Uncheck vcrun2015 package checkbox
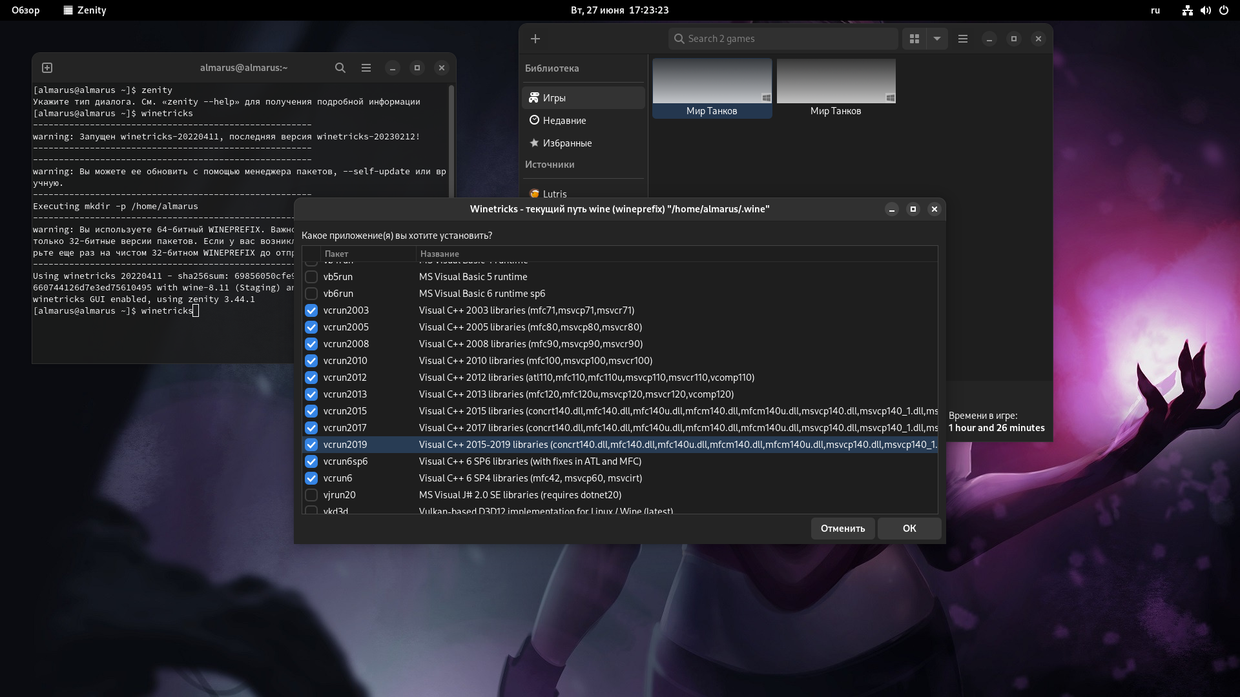1240x697 pixels. click(311, 411)
